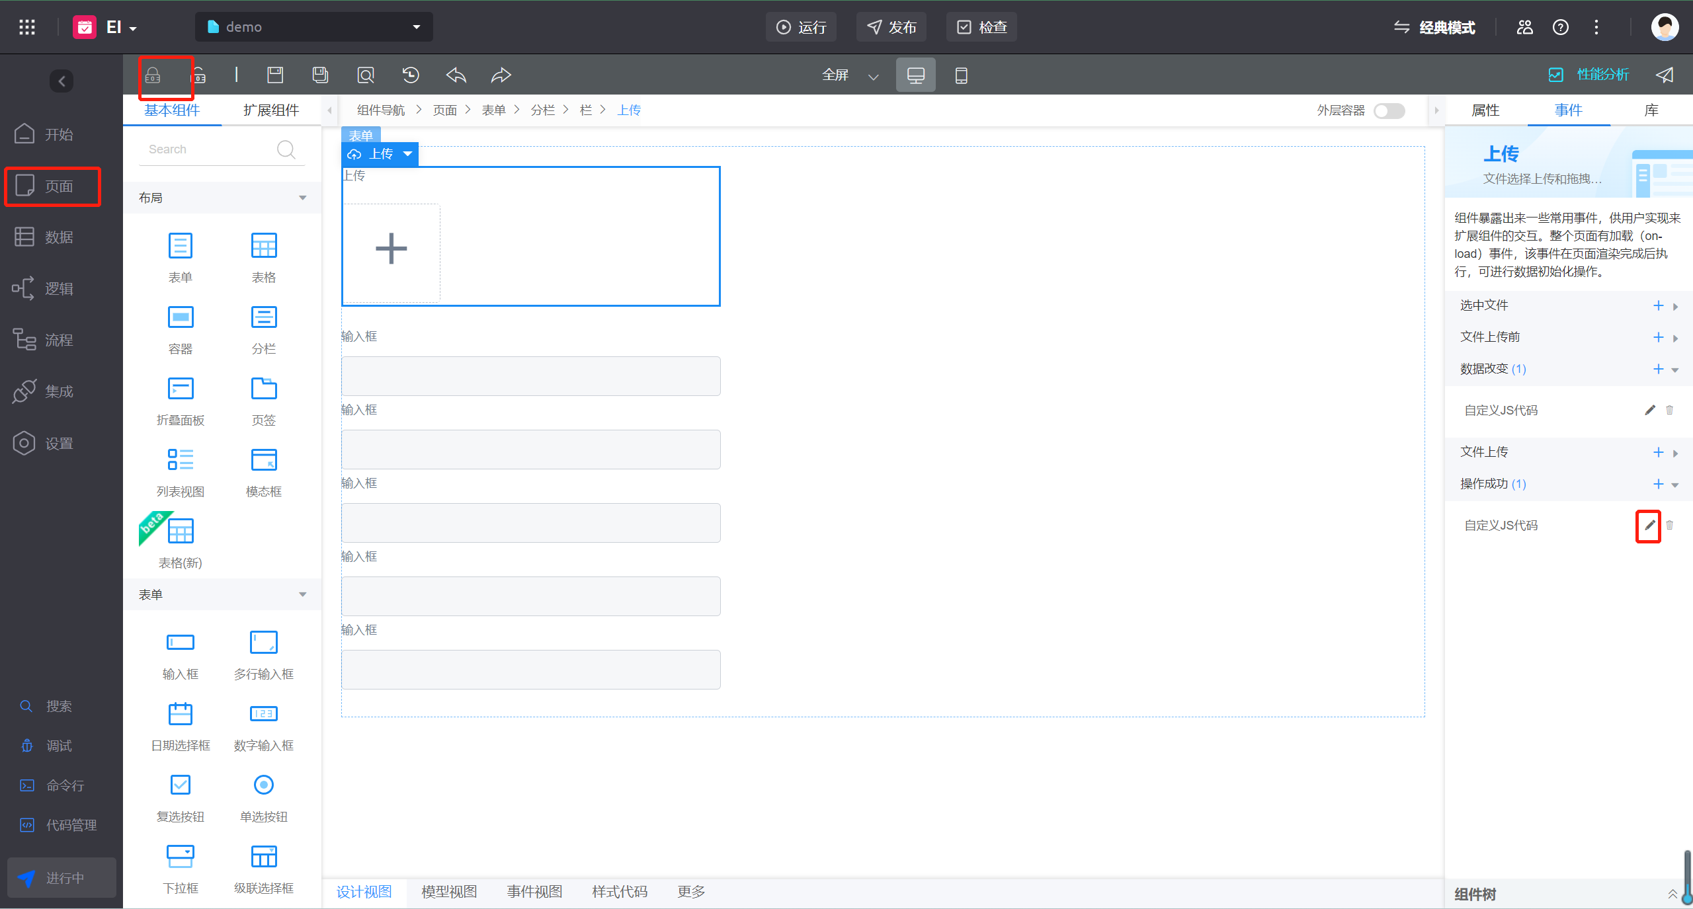Toggle the 外层容器 switch
This screenshot has height=909, width=1693.
[1389, 110]
